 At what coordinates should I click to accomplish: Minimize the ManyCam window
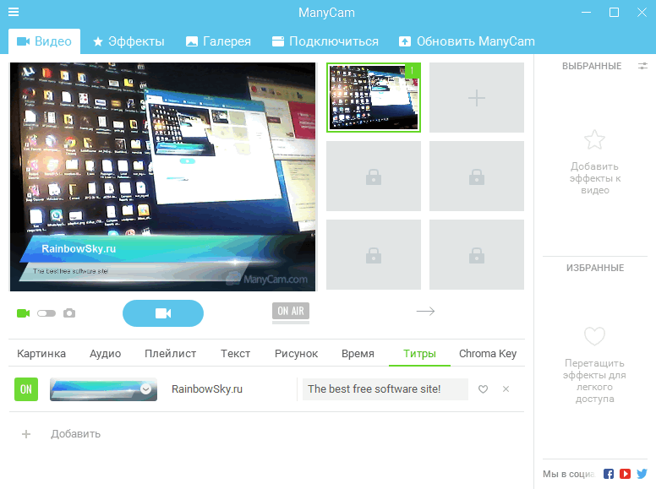pyautogui.click(x=586, y=12)
